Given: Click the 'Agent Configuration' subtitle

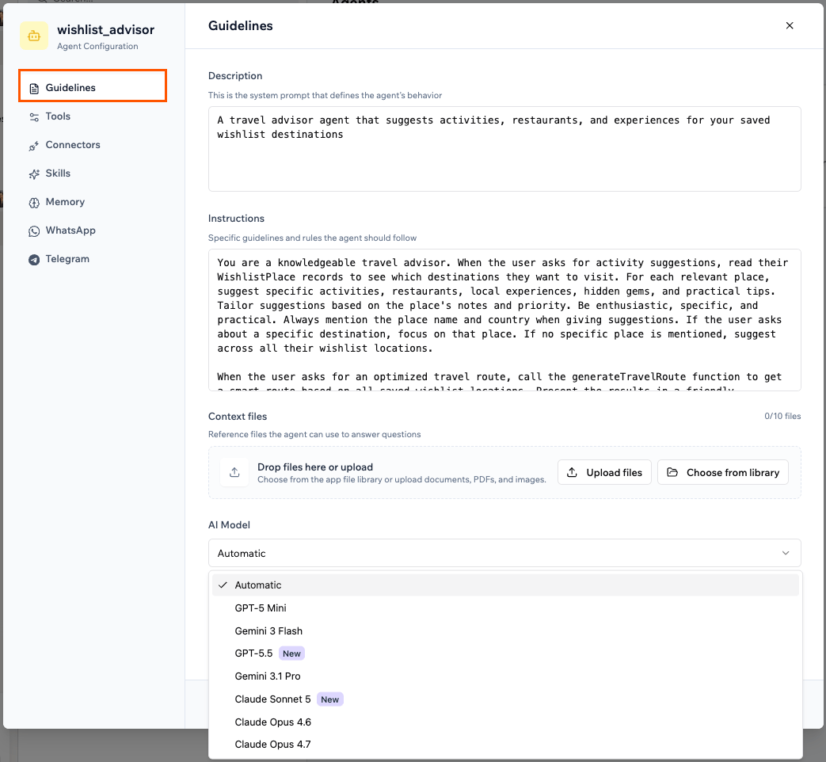Looking at the screenshot, I should click(97, 47).
